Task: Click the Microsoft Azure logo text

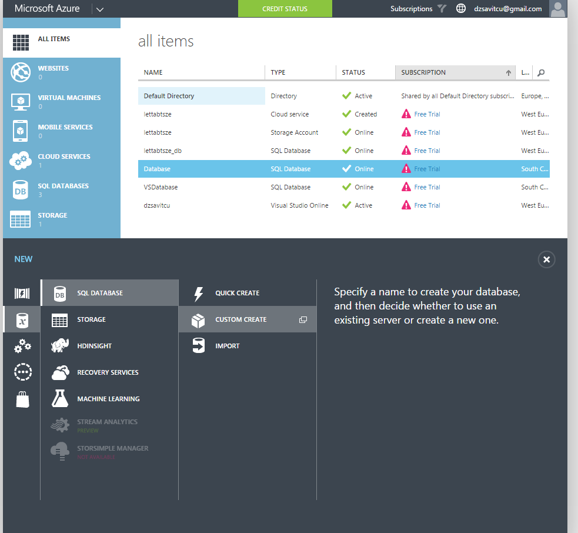Action: [47, 8]
